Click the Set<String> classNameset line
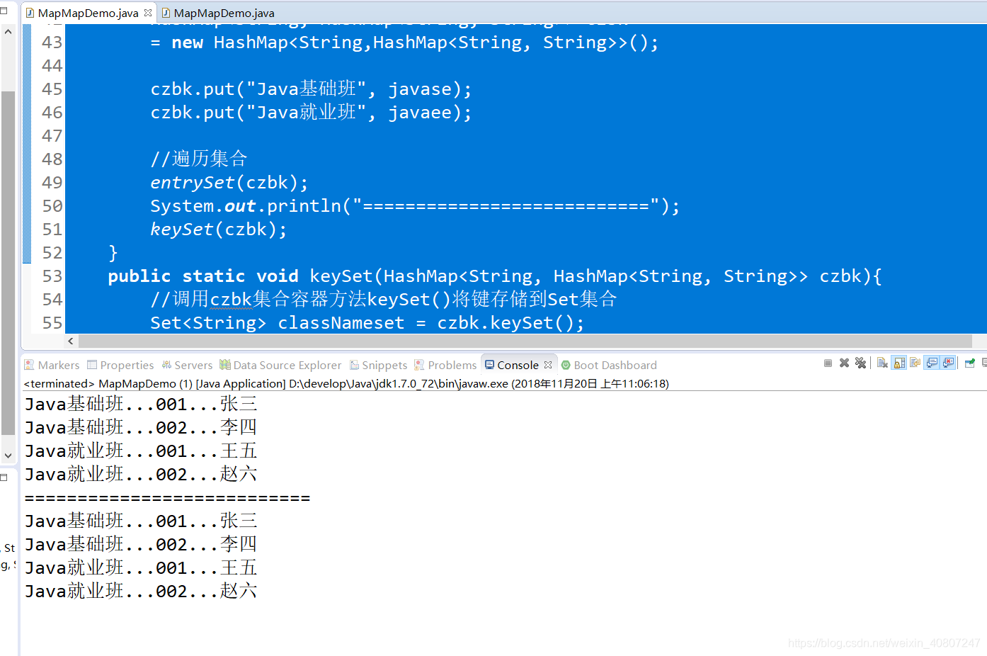The width and height of the screenshot is (987, 656). tap(367, 323)
